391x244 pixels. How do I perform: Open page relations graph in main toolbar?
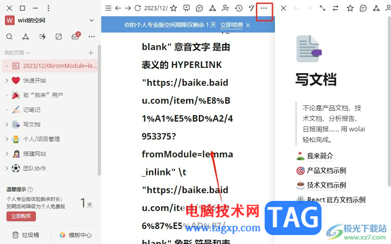pyautogui.click(x=213, y=8)
